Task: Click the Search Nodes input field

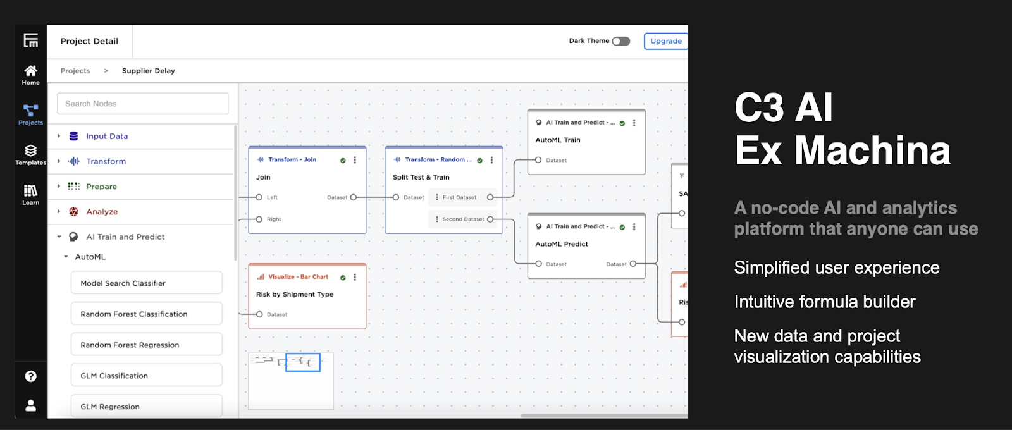Action: point(143,104)
